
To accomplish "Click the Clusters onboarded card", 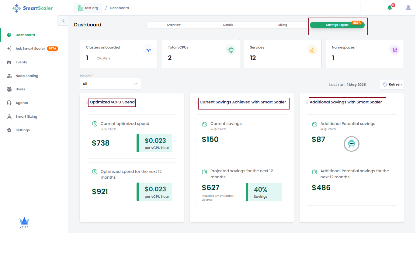I will pyautogui.click(x=119, y=54).
